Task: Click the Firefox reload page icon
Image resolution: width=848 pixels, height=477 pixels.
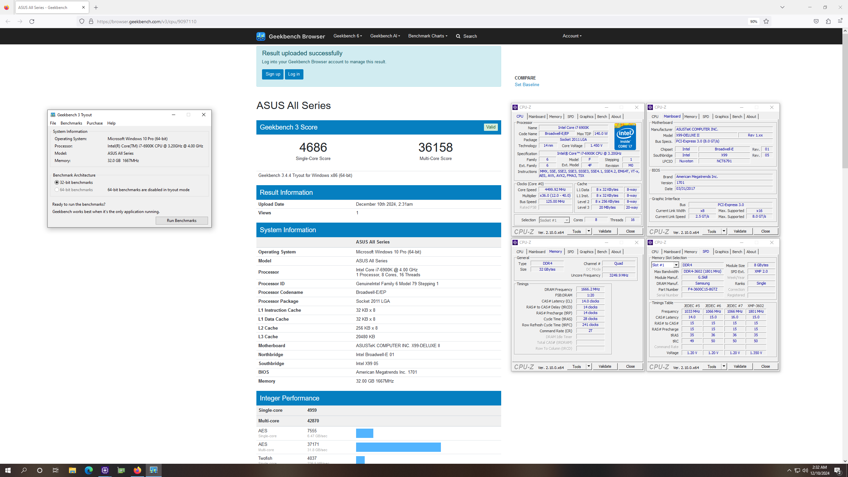Action: coord(32,22)
